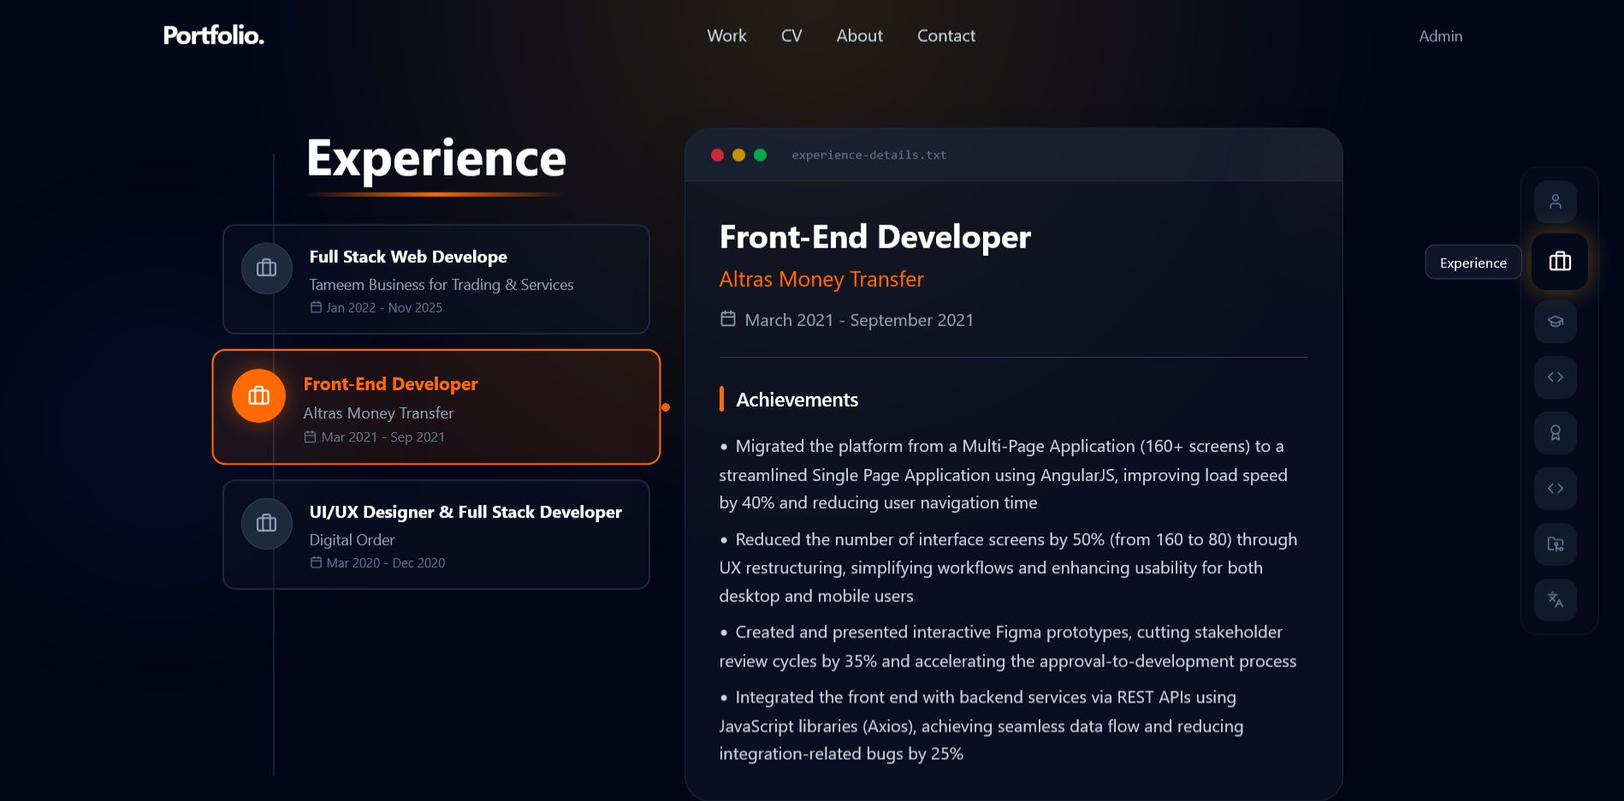Activate the Front-End Developer timeline entry

click(x=436, y=406)
